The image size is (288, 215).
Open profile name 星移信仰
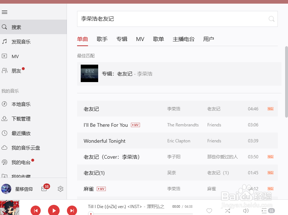click(x=24, y=189)
